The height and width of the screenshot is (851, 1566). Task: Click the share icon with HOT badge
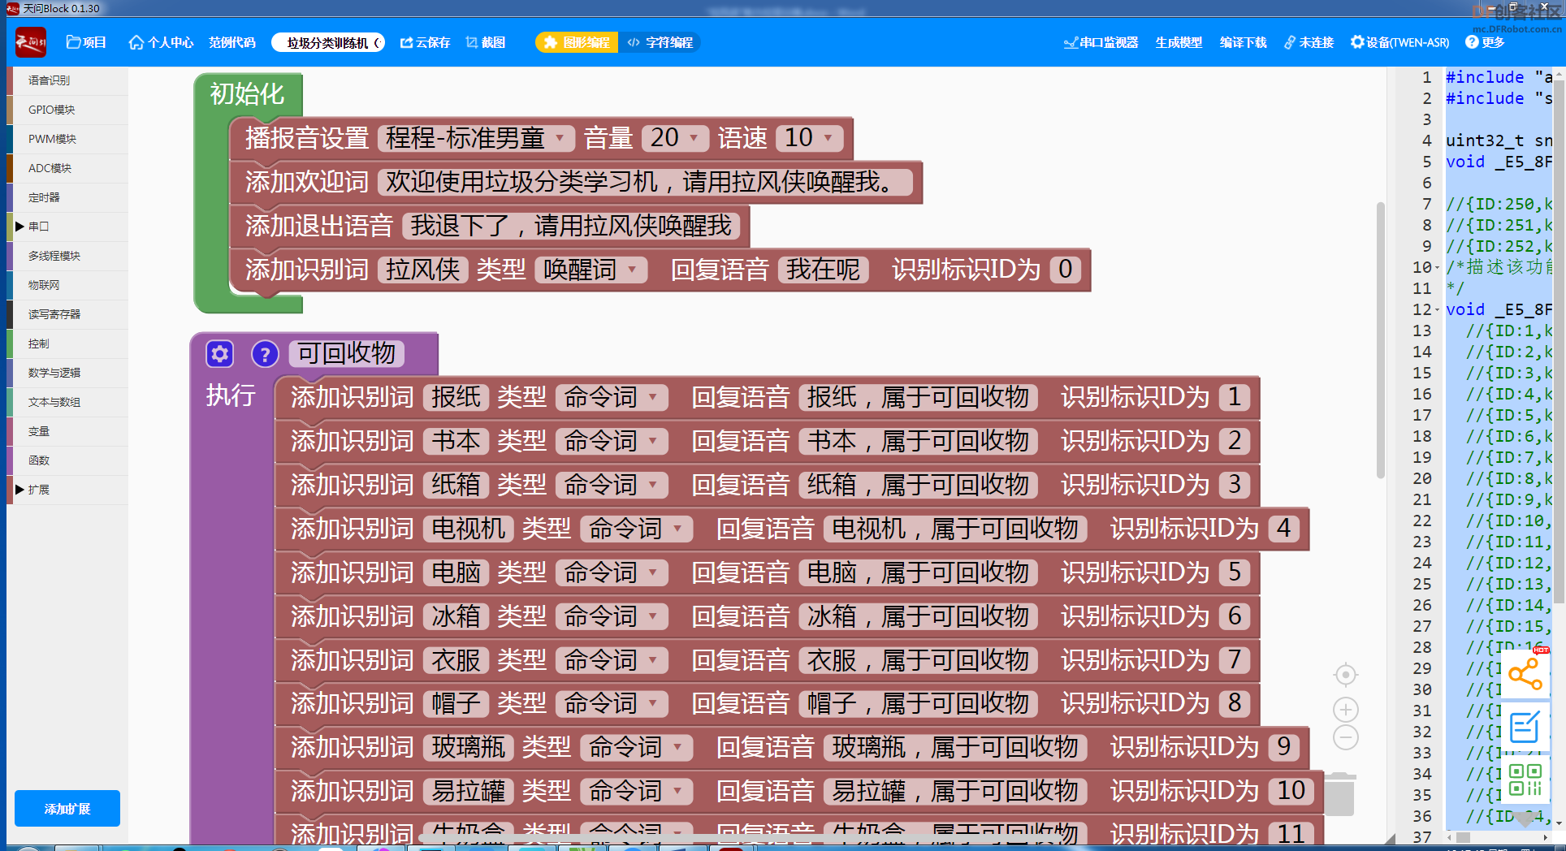pos(1525,674)
